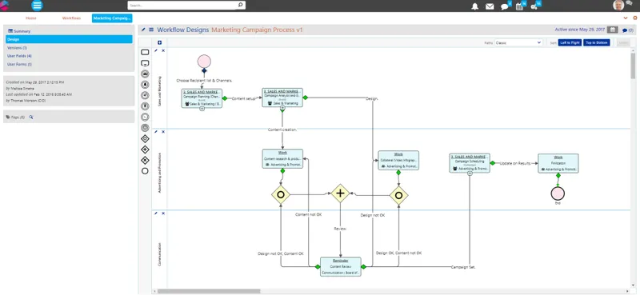640x295 pixels.
Task: Select the second rectangle subprocess tool
Action: (x=145, y=63)
